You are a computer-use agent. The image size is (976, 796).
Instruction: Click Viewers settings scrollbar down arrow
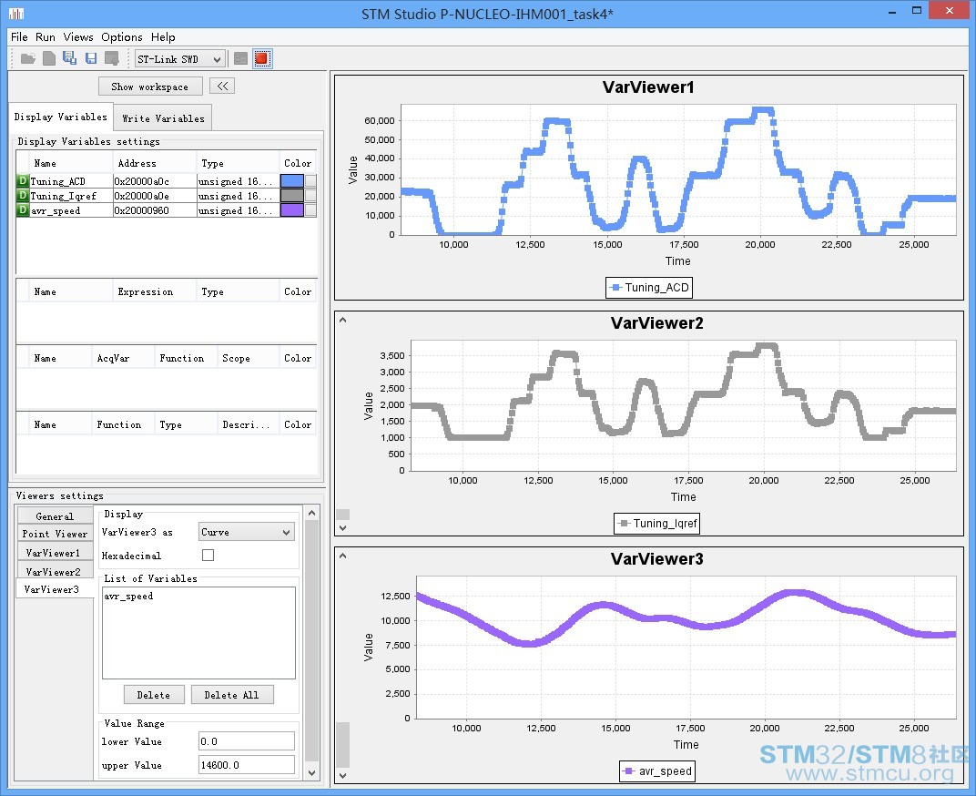pos(312,773)
